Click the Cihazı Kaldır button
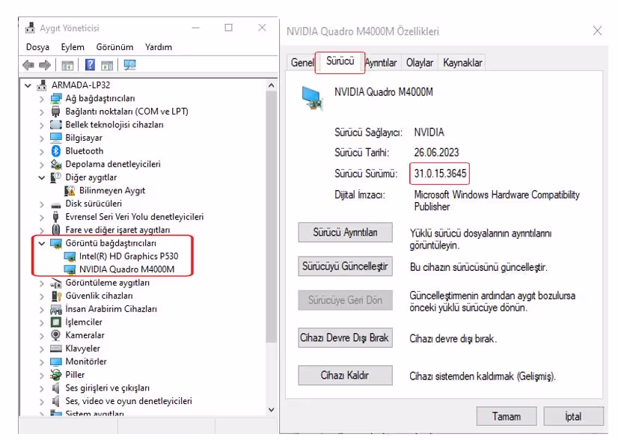The width and height of the screenshot is (618, 440). [345, 375]
